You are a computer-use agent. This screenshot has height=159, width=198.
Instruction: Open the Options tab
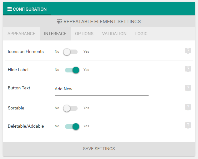(x=84, y=34)
